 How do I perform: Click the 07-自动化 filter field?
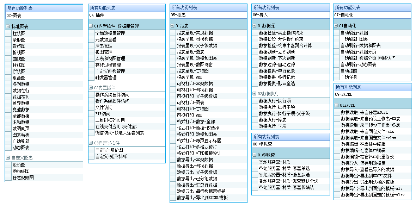click(372, 15)
